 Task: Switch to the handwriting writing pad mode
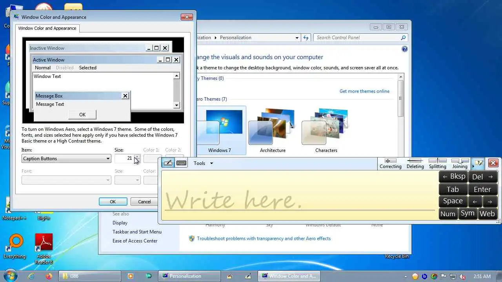tap(168, 163)
